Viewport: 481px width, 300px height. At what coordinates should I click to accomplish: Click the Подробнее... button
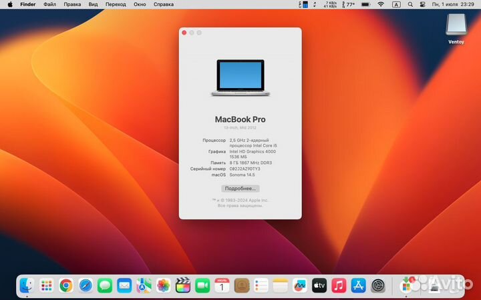[x=240, y=189]
